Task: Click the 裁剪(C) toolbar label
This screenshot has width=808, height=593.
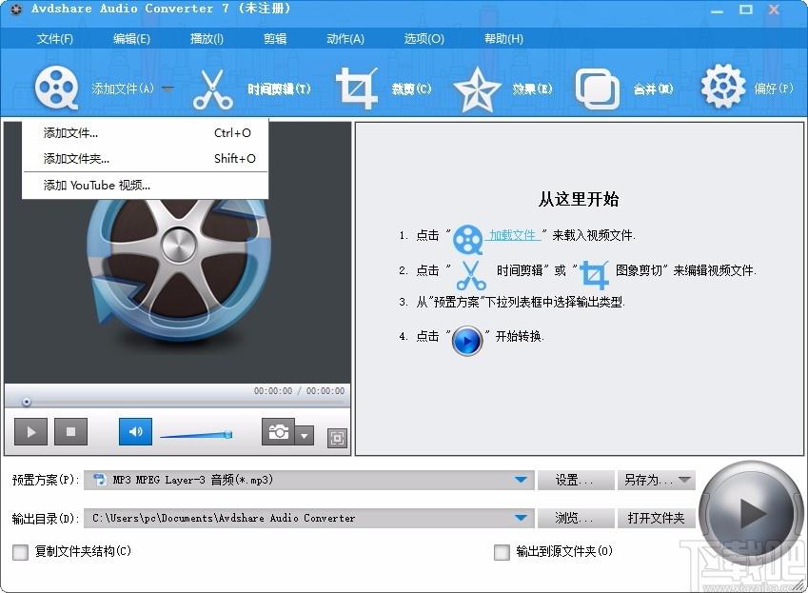Action: (x=411, y=89)
